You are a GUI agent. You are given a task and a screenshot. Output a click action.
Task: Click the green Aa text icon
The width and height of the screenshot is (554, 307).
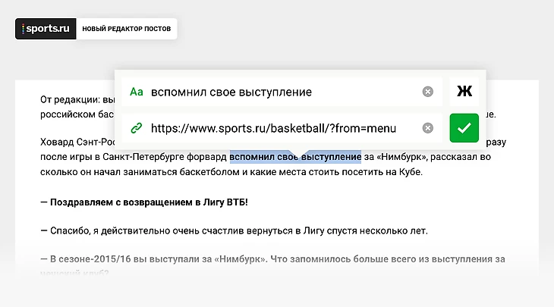pyautogui.click(x=137, y=92)
